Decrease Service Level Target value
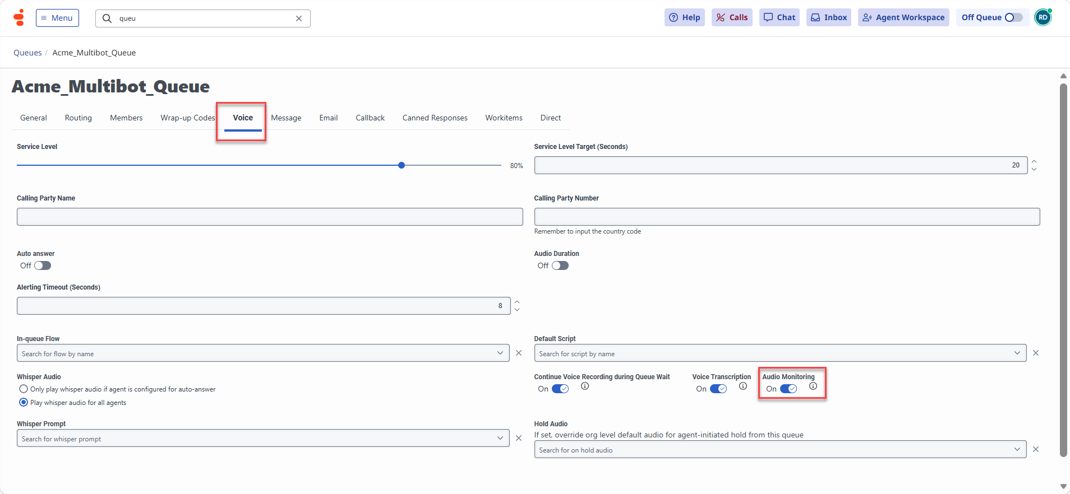This screenshot has width=1070, height=494. click(1034, 169)
